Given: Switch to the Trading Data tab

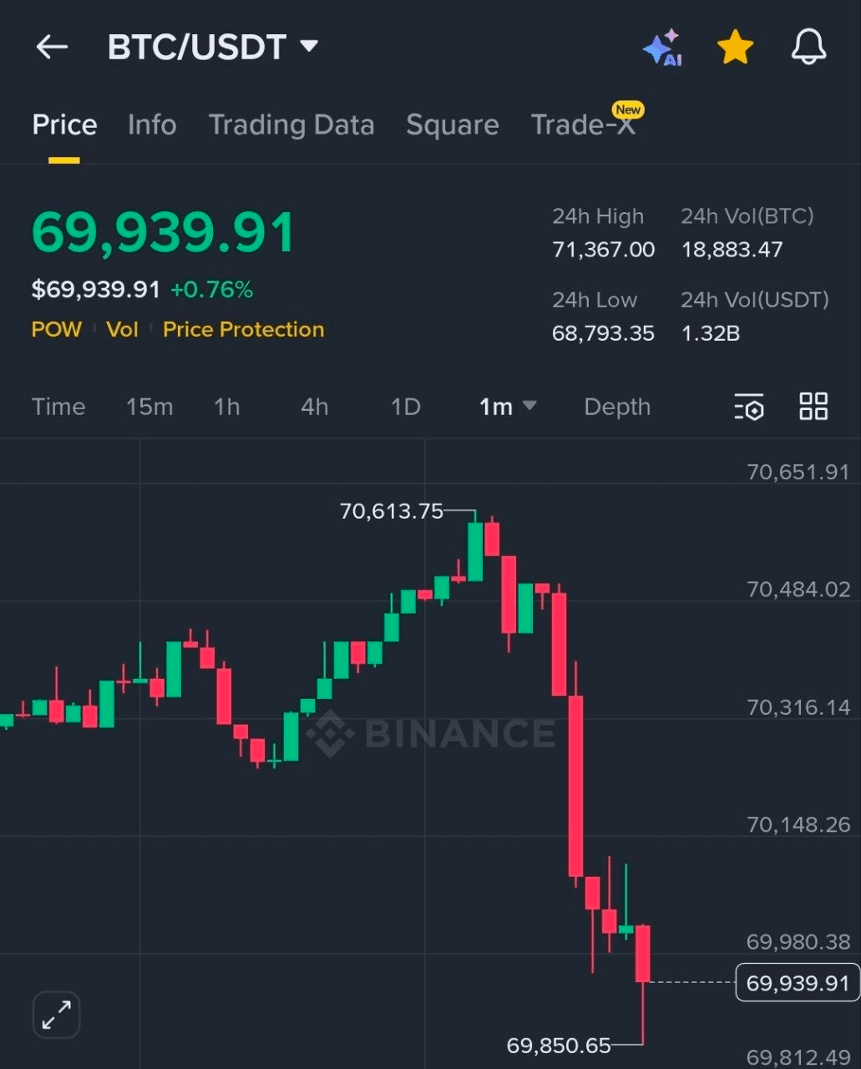Looking at the screenshot, I should click(x=291, y=125).
